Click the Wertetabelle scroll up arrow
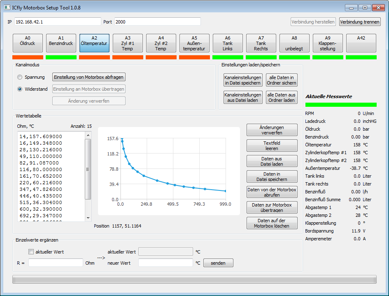 (x=88, y=135)
